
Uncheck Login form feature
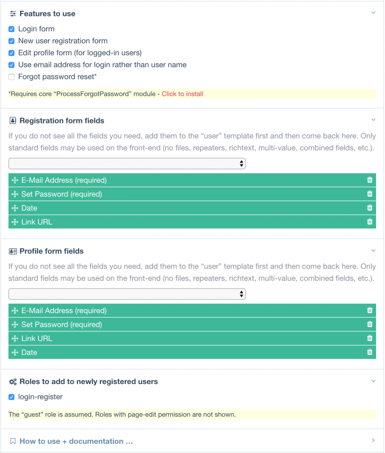tap(12, 29)
